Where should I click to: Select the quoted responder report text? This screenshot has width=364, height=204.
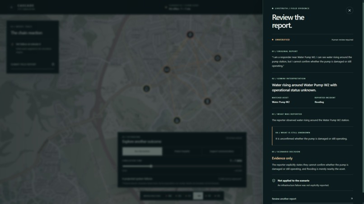(x=312, y=62)
